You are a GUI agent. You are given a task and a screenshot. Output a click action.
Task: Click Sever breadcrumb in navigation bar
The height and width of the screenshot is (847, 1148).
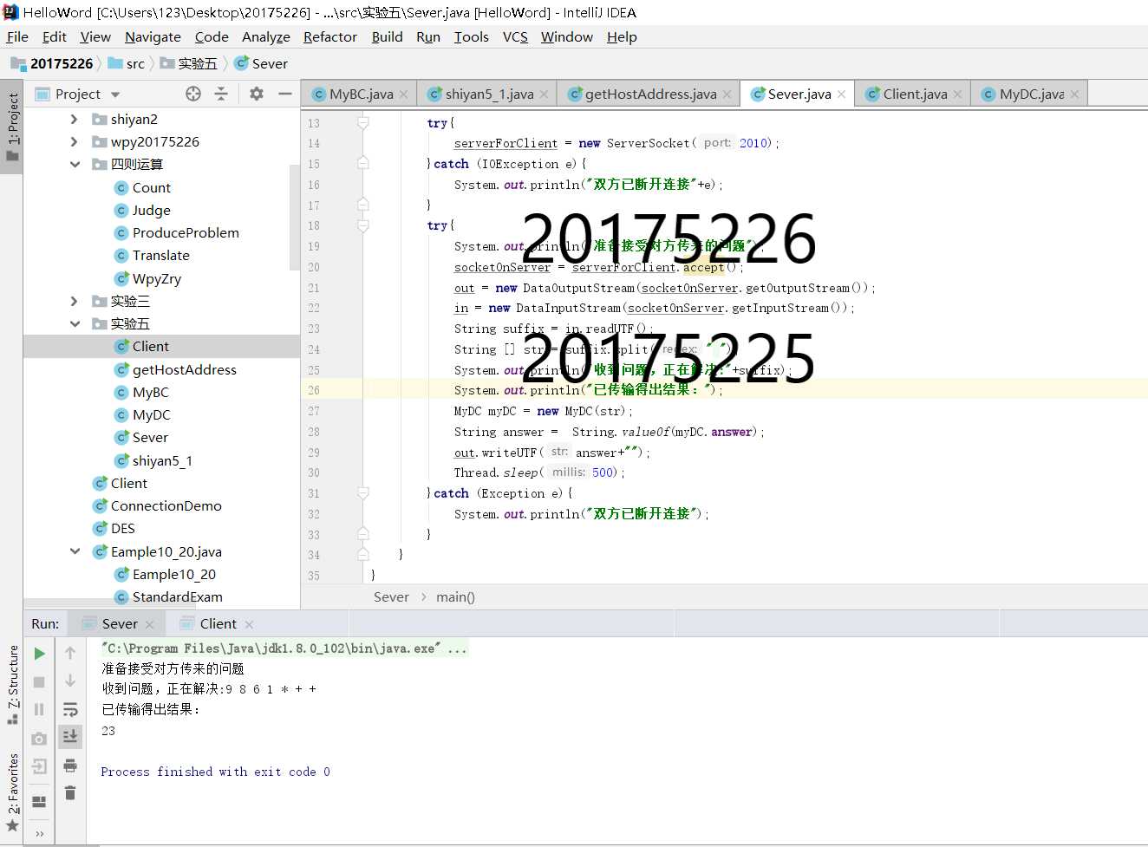click(x=261, y=63)
